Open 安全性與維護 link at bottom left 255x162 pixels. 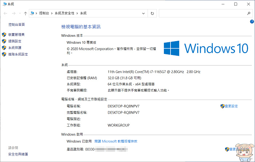(x=18, y=154)
